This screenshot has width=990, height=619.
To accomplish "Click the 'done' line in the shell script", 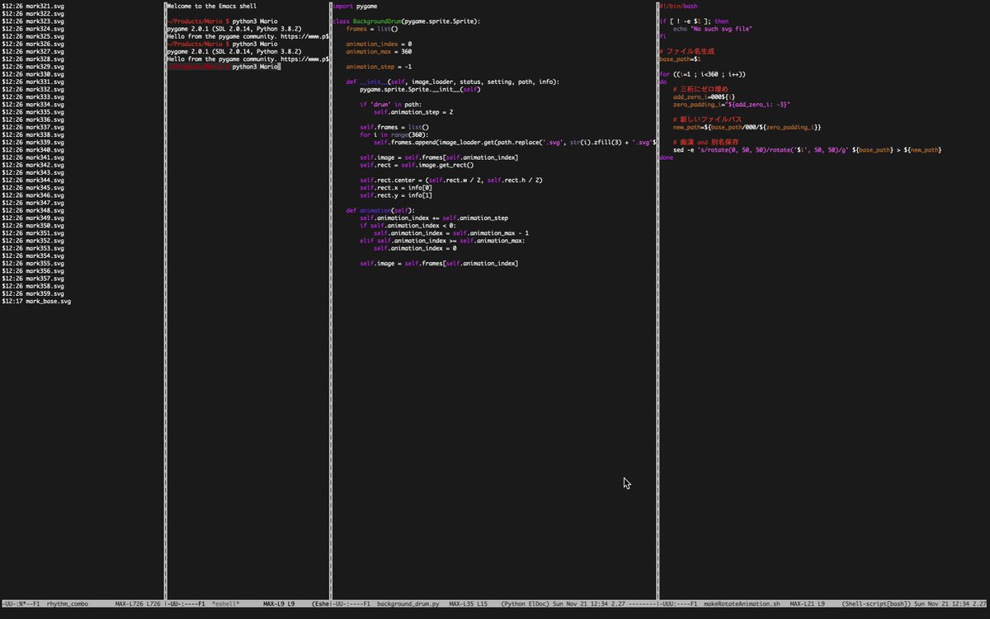I will [667, 157].
